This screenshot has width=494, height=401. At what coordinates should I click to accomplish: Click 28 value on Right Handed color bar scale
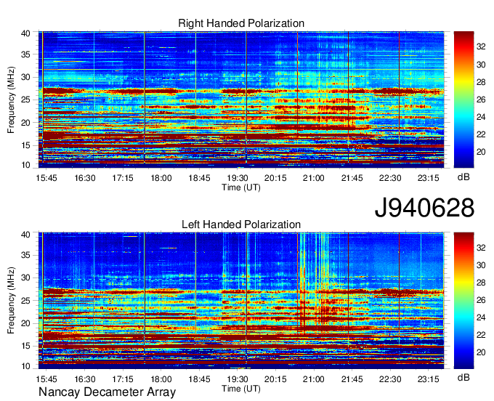click(x=481, y=82)
